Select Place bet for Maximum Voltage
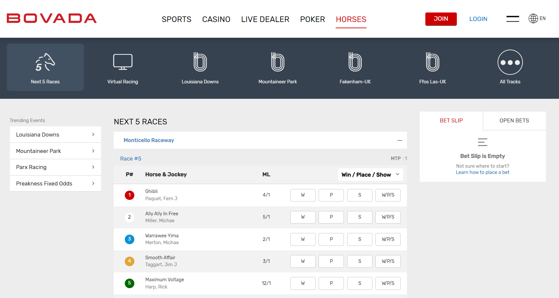 point(331,283)
